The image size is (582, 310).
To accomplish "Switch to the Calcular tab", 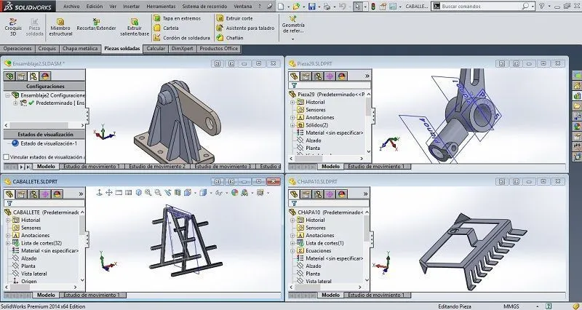I will click(156, 49).
